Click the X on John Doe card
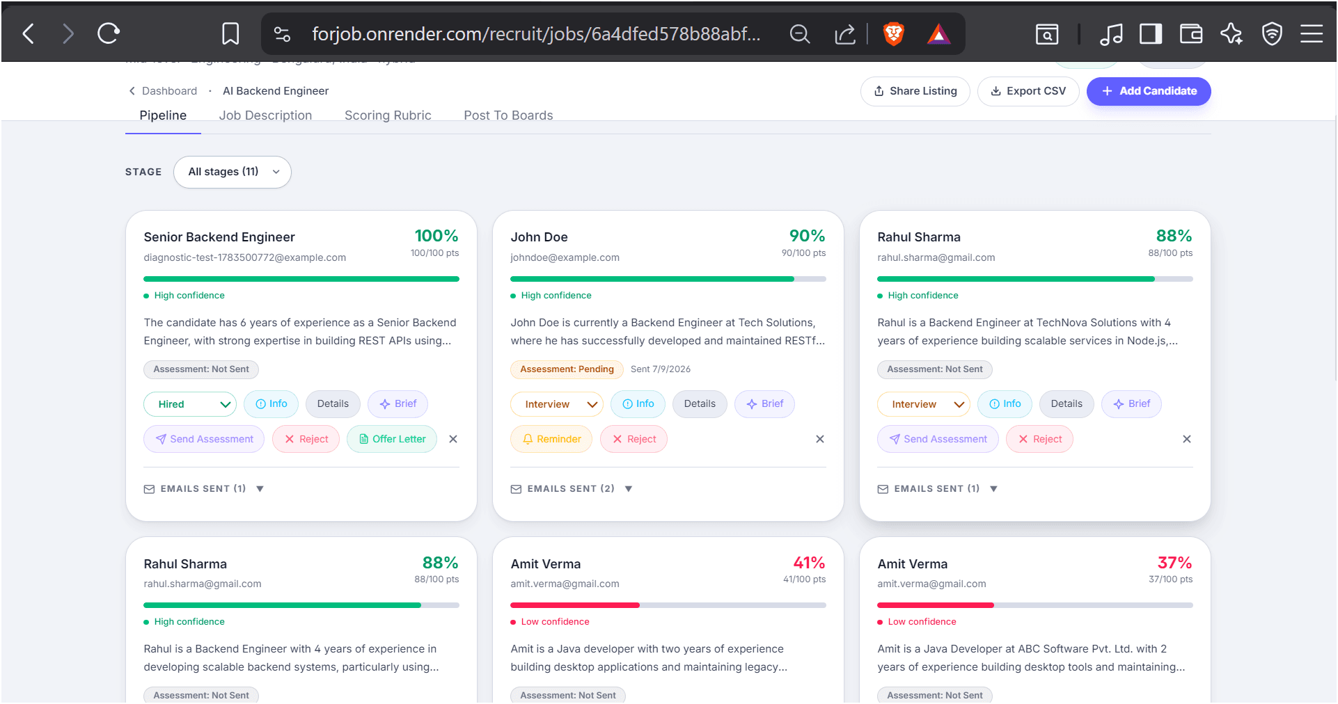The height and width of the screenshot is (704, 1338). (820, 440)
